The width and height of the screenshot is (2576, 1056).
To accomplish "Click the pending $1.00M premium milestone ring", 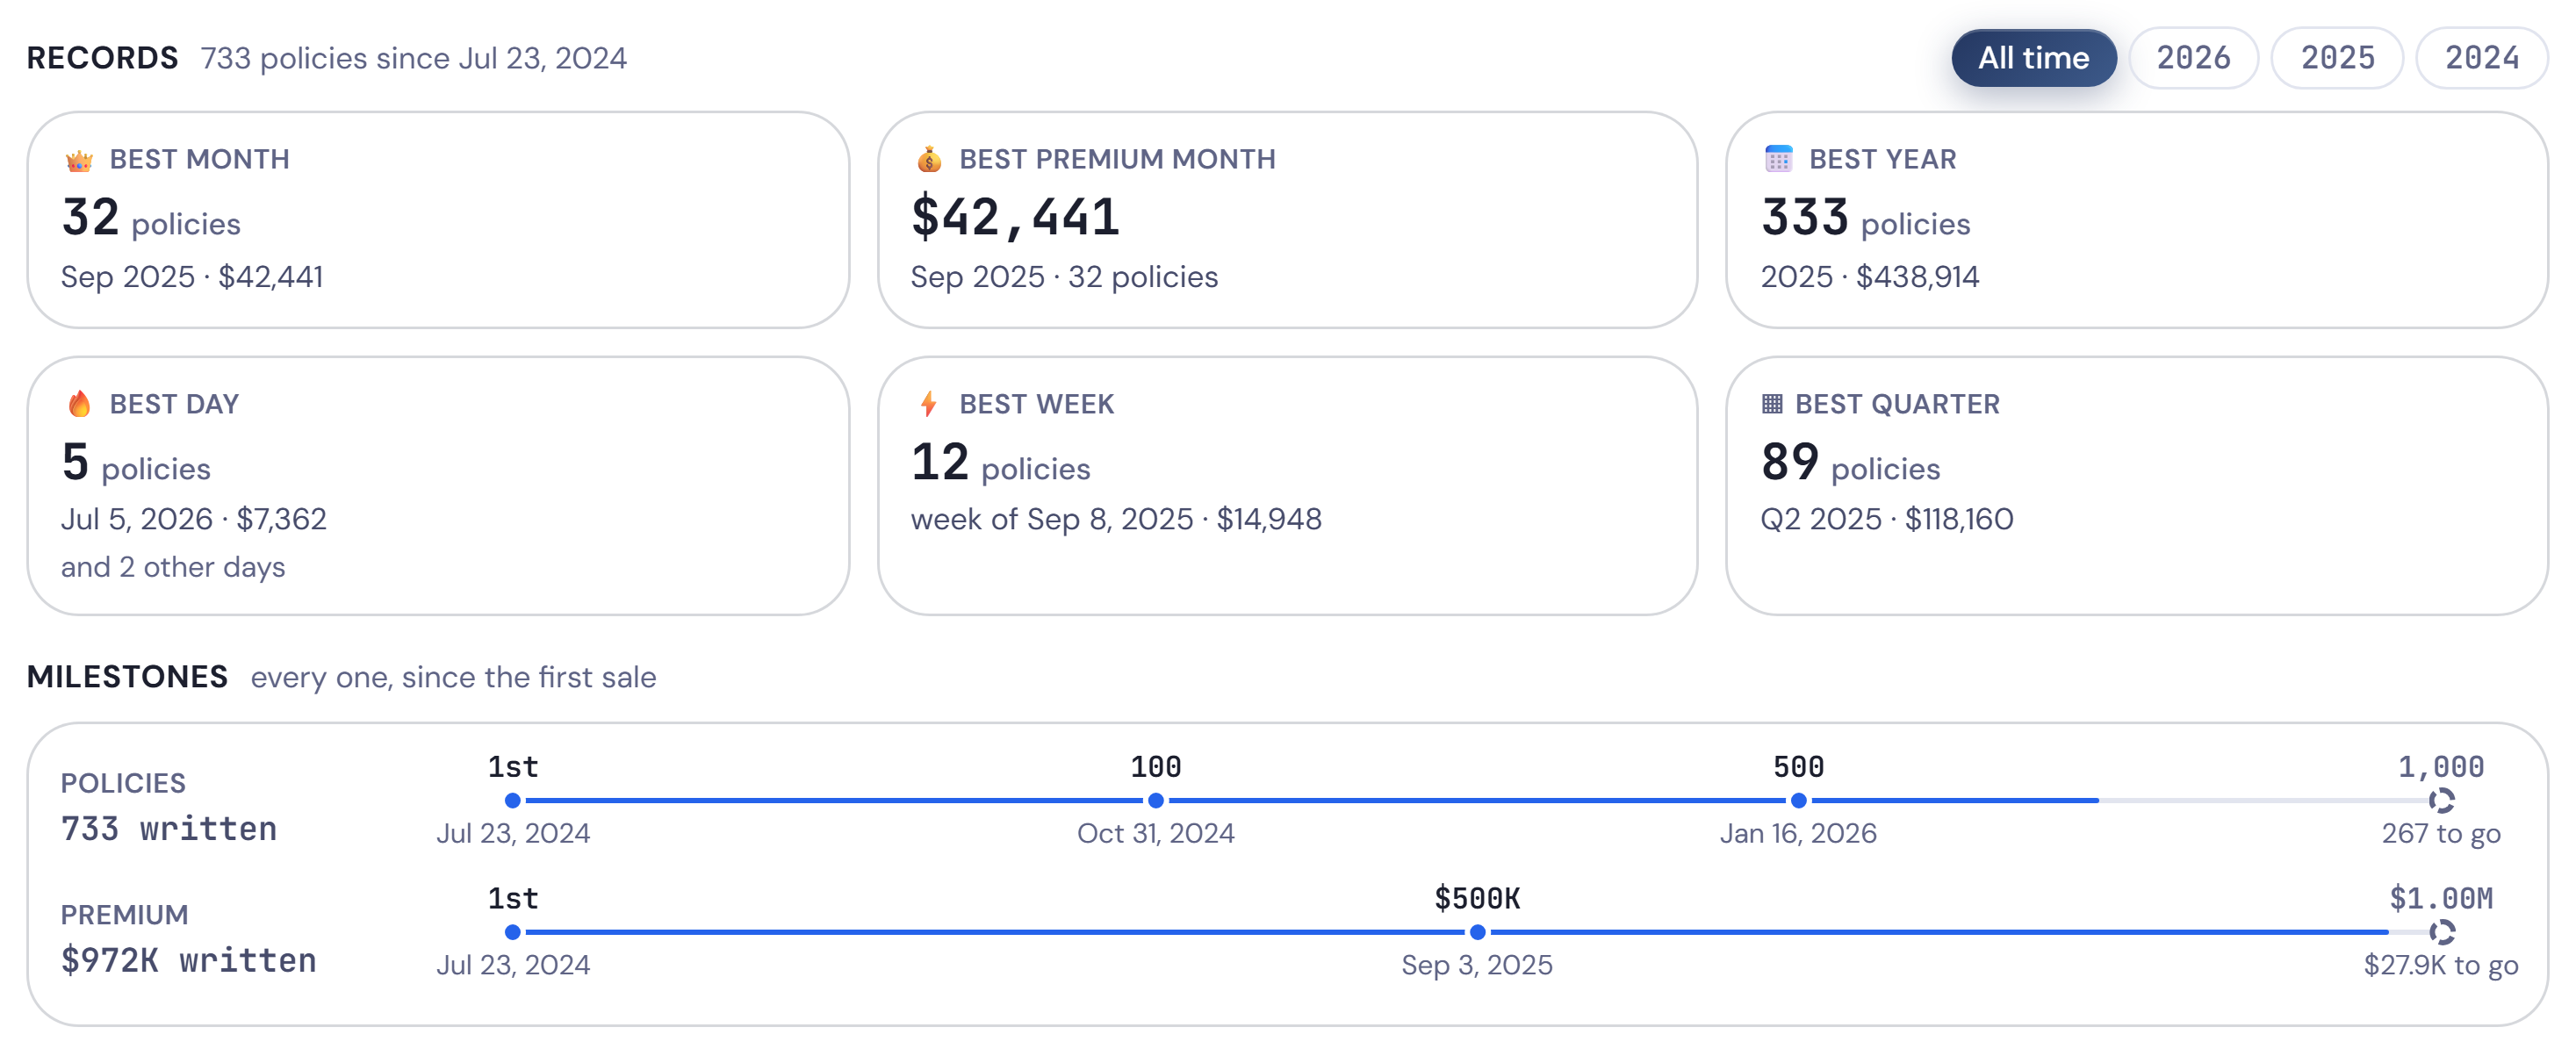I will (x=2441, y=933).
